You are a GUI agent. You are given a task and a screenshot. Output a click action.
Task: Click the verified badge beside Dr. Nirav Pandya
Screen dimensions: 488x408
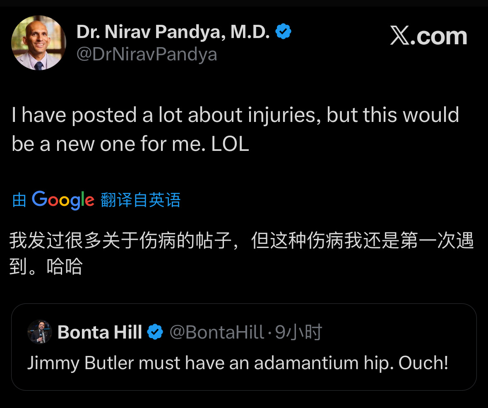pyautogui.click(x=284, y=31)
